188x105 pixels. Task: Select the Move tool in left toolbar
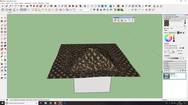click(2, 43)
